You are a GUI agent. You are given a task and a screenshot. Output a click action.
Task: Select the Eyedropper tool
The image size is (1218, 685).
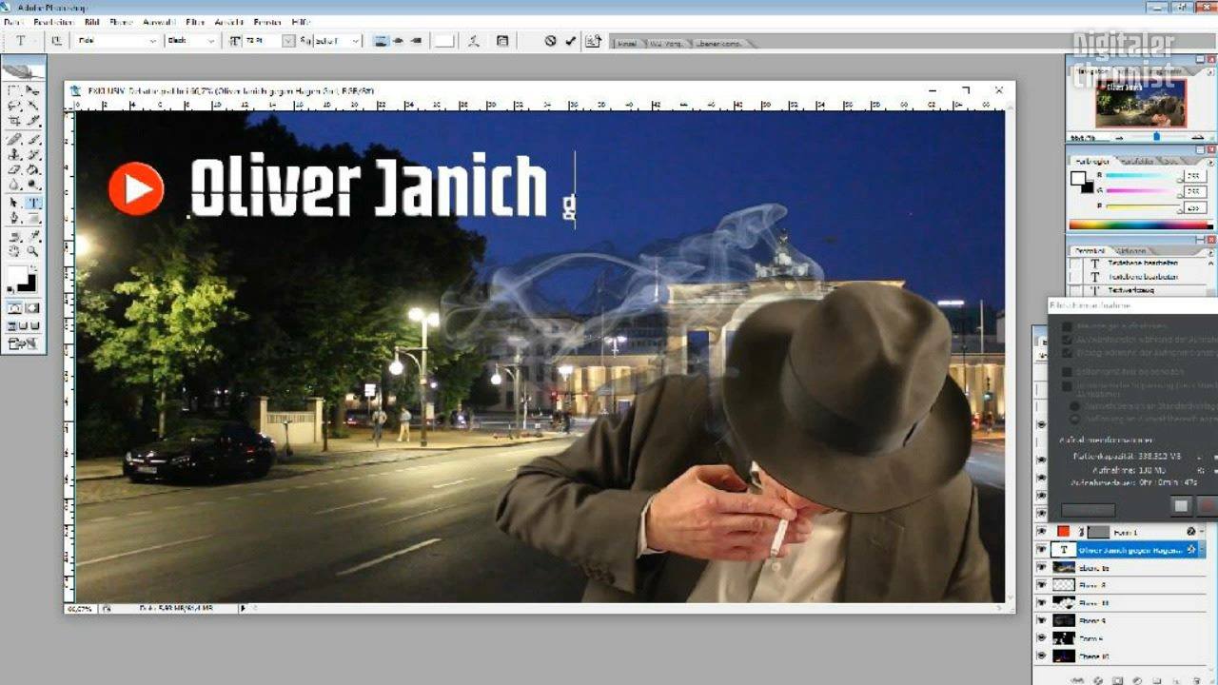(x=32, y=235)
